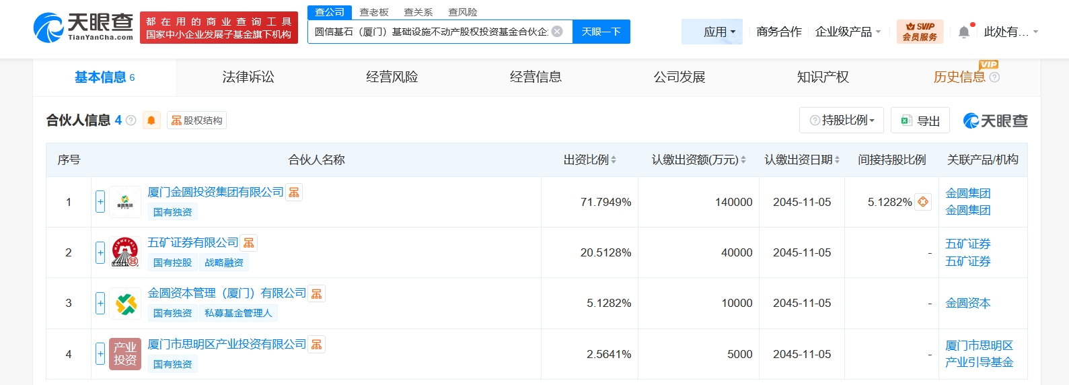
Task: Open equity structure icon next to 厦门金圆投资集团有限公司
Action: 294,193
